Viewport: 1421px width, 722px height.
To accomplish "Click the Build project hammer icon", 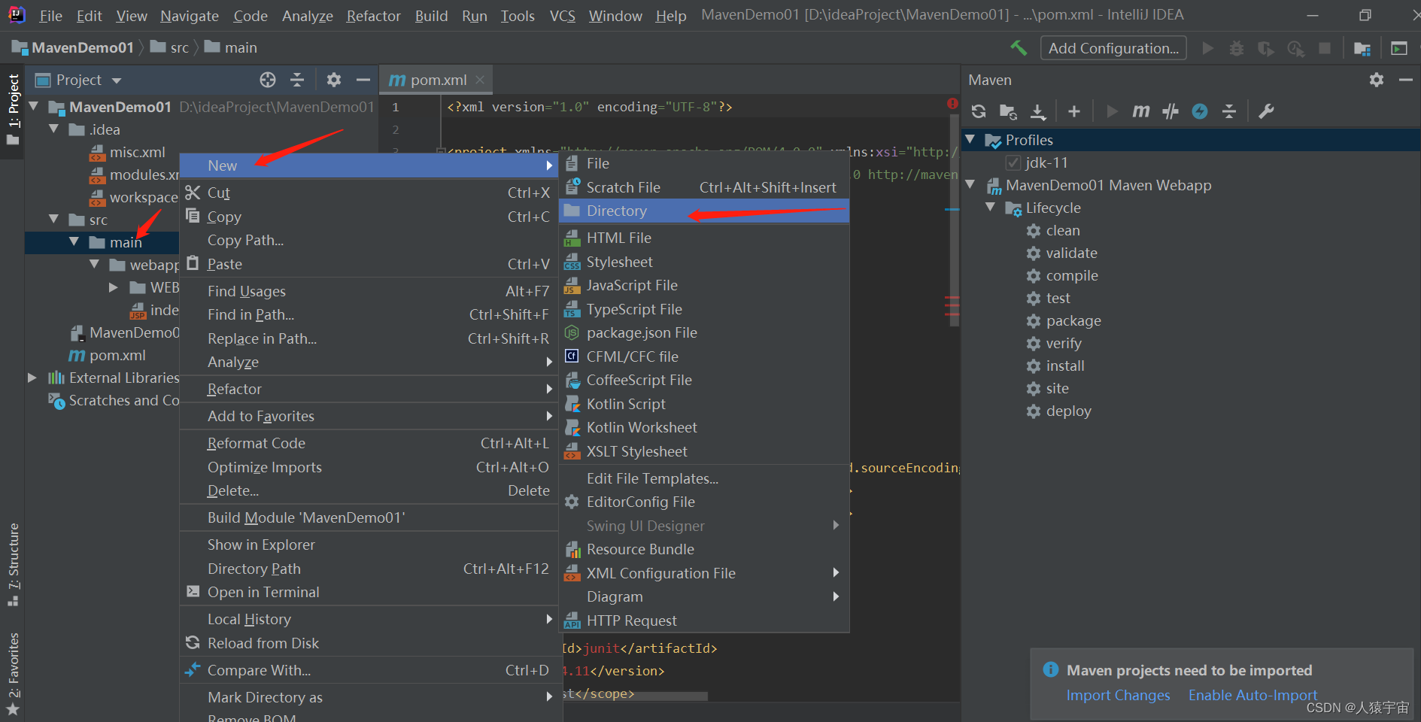I will coord(1019,48).
